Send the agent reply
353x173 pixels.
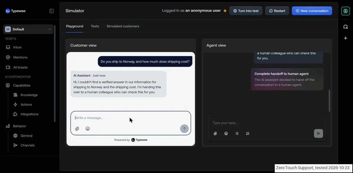pos(318,133)
